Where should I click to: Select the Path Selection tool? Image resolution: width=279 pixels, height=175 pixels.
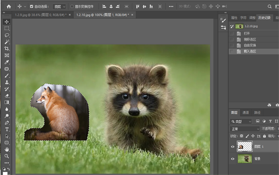7,136
